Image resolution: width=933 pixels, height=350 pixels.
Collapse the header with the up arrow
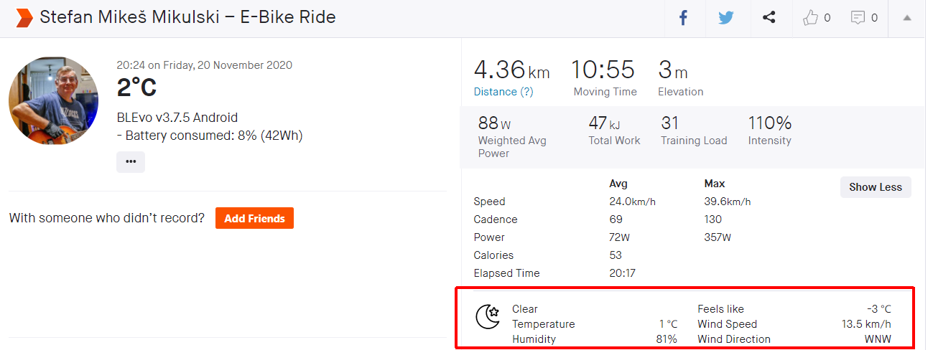(907, 18)
